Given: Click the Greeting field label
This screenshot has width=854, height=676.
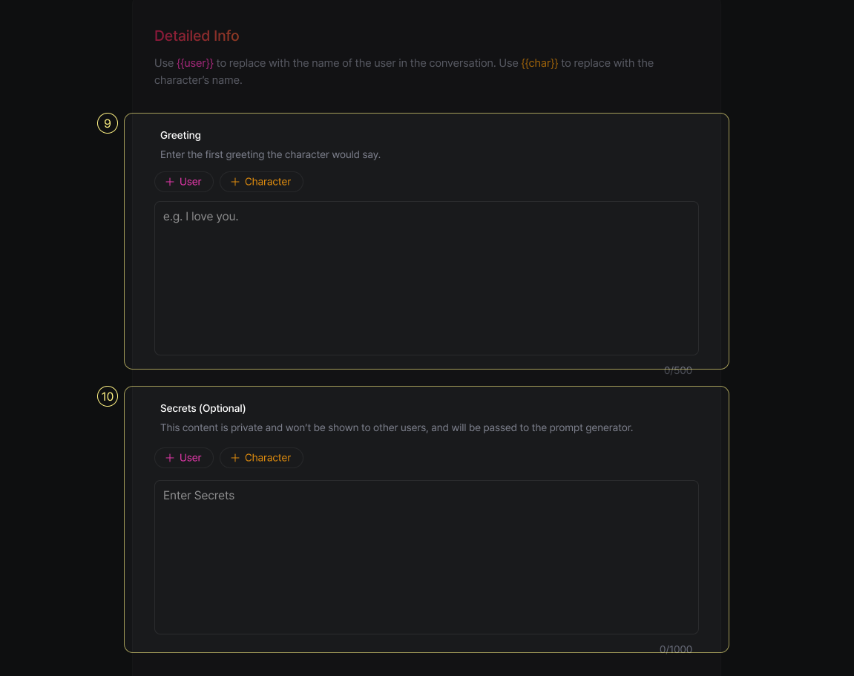Looking at the screenshot, I should [x=180, y=135].
